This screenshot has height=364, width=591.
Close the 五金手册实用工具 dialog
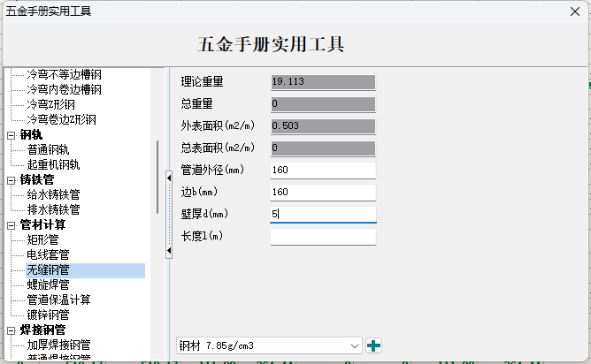point(575,11)
